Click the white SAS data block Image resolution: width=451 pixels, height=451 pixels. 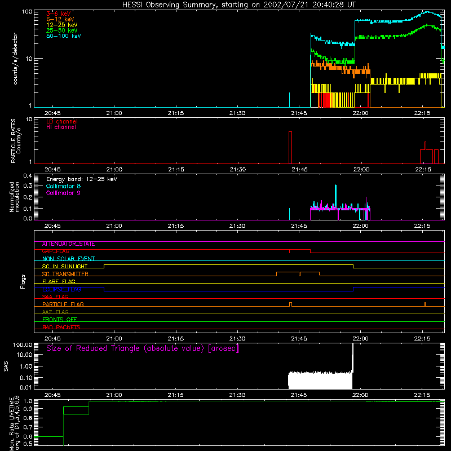click(320, 380)
